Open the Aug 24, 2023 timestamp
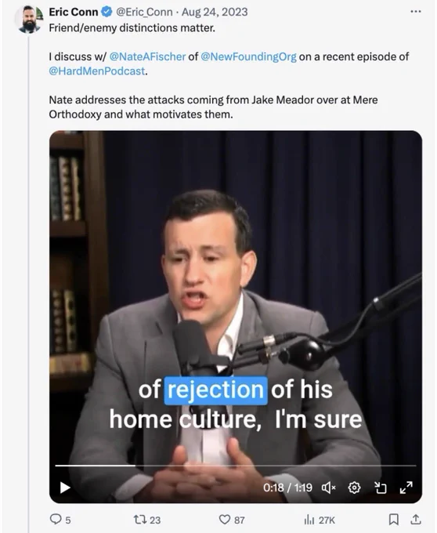Image resolution: width=437 pixels, height=533 pixels. coord(215,12)
